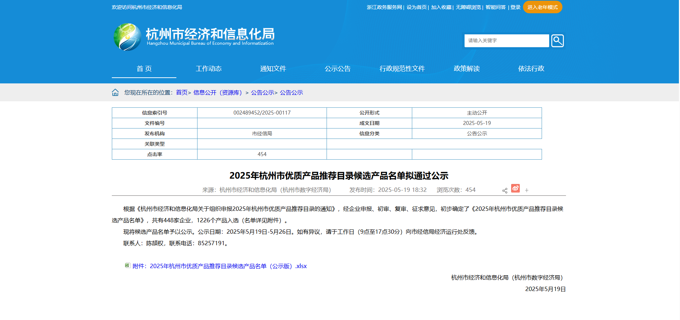Expand more sharing options plus icon
Viewport: 680px width, 320px height.
click(x=527, y=190)
